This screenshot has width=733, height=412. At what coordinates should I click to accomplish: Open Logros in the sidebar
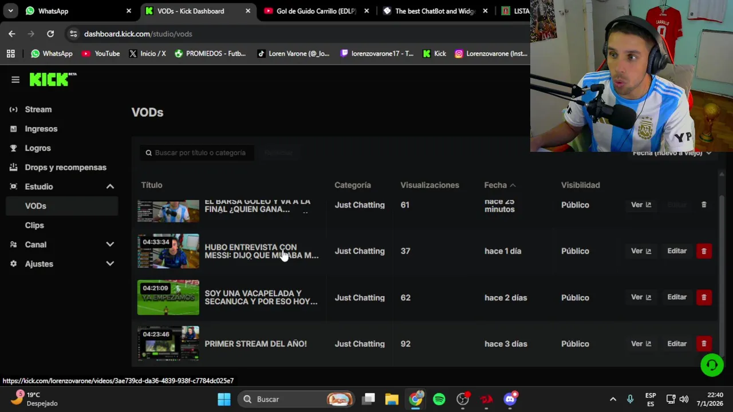tap(38, 148)
